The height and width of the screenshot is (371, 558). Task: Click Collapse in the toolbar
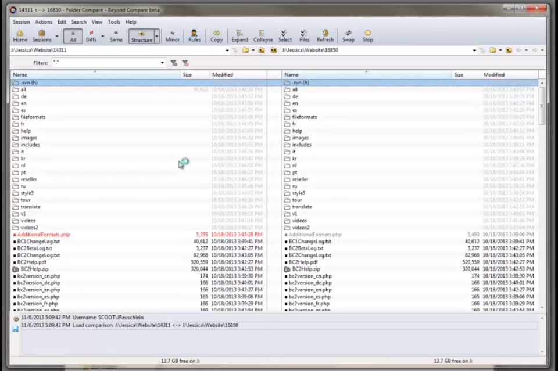[x=263, y=35]
